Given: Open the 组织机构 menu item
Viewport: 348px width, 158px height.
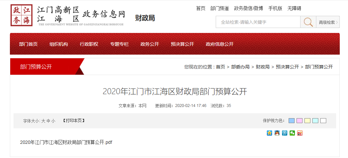Looking at the screenshot, I should 59,44.
